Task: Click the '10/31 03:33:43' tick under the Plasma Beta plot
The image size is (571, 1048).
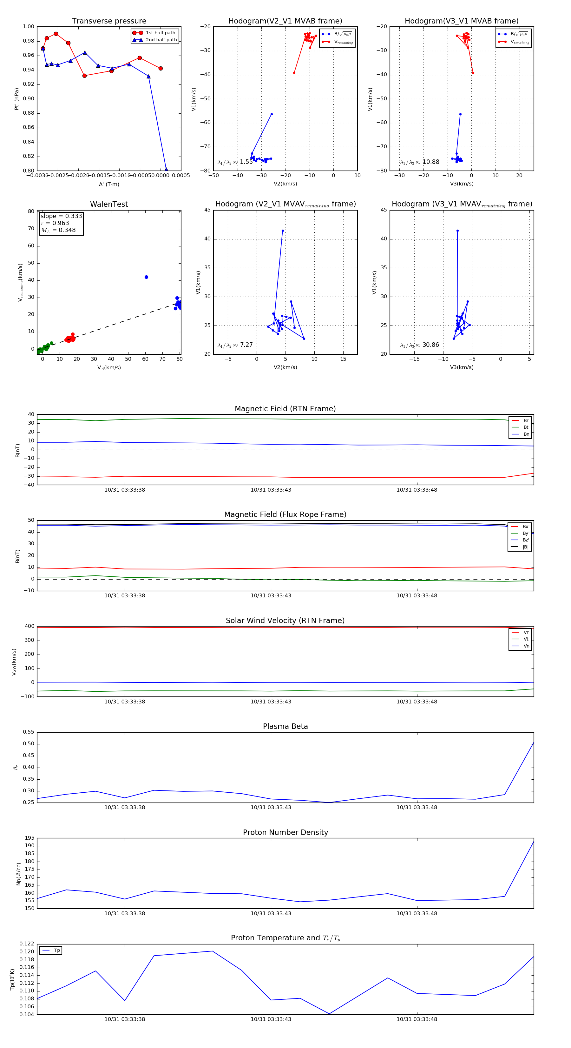Action: pos(271,808)
